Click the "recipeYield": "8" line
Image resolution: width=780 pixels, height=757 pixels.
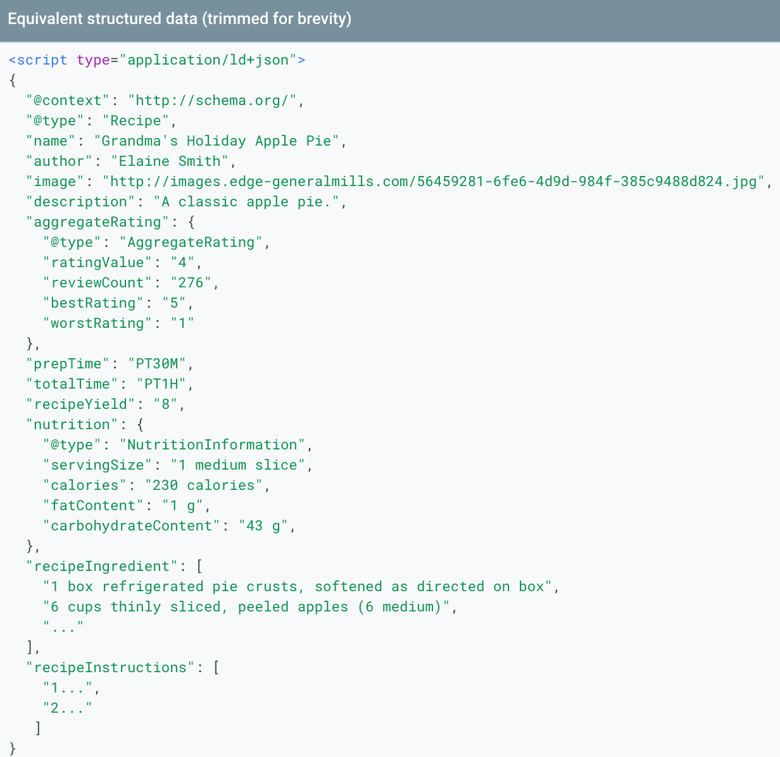(106, 404)
